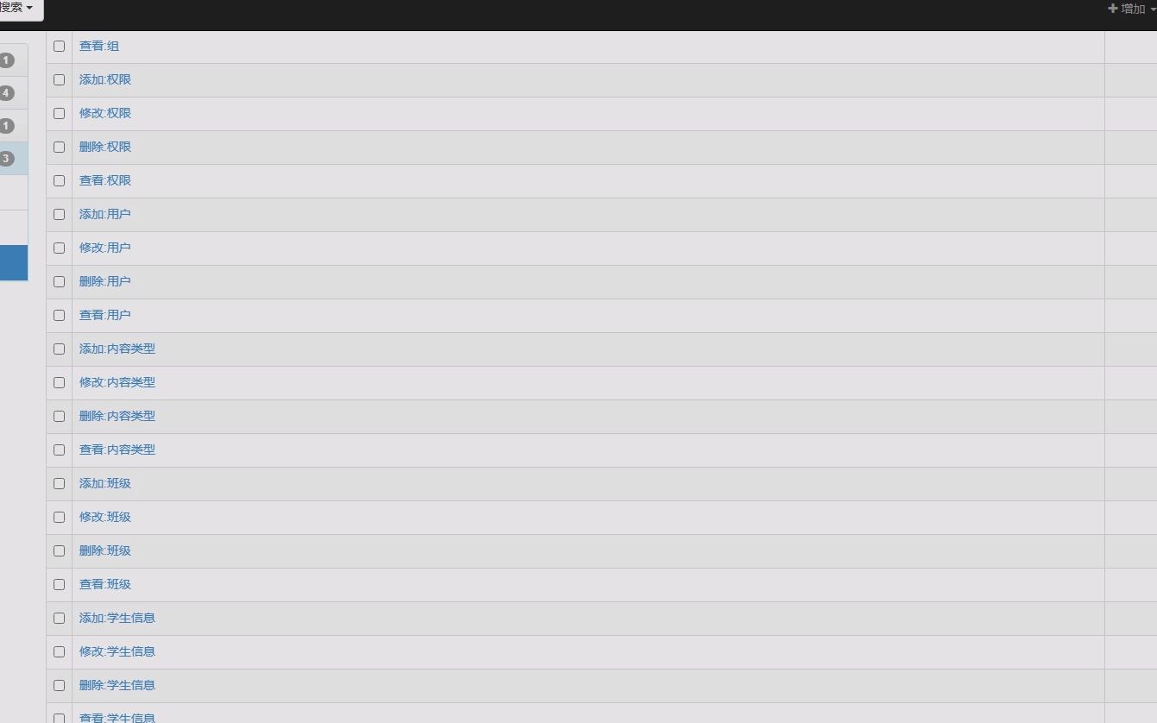Tick the checkbox for 查看:组

coord(59,46)
